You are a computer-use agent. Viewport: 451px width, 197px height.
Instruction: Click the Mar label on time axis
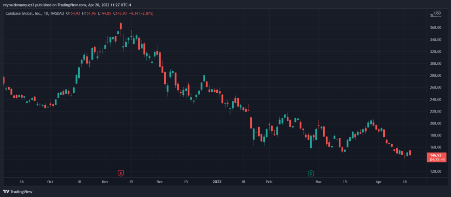click(318, 182)
